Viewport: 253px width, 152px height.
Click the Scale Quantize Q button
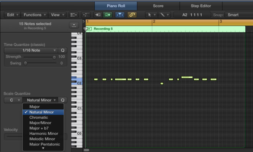[x=62, y=100]
